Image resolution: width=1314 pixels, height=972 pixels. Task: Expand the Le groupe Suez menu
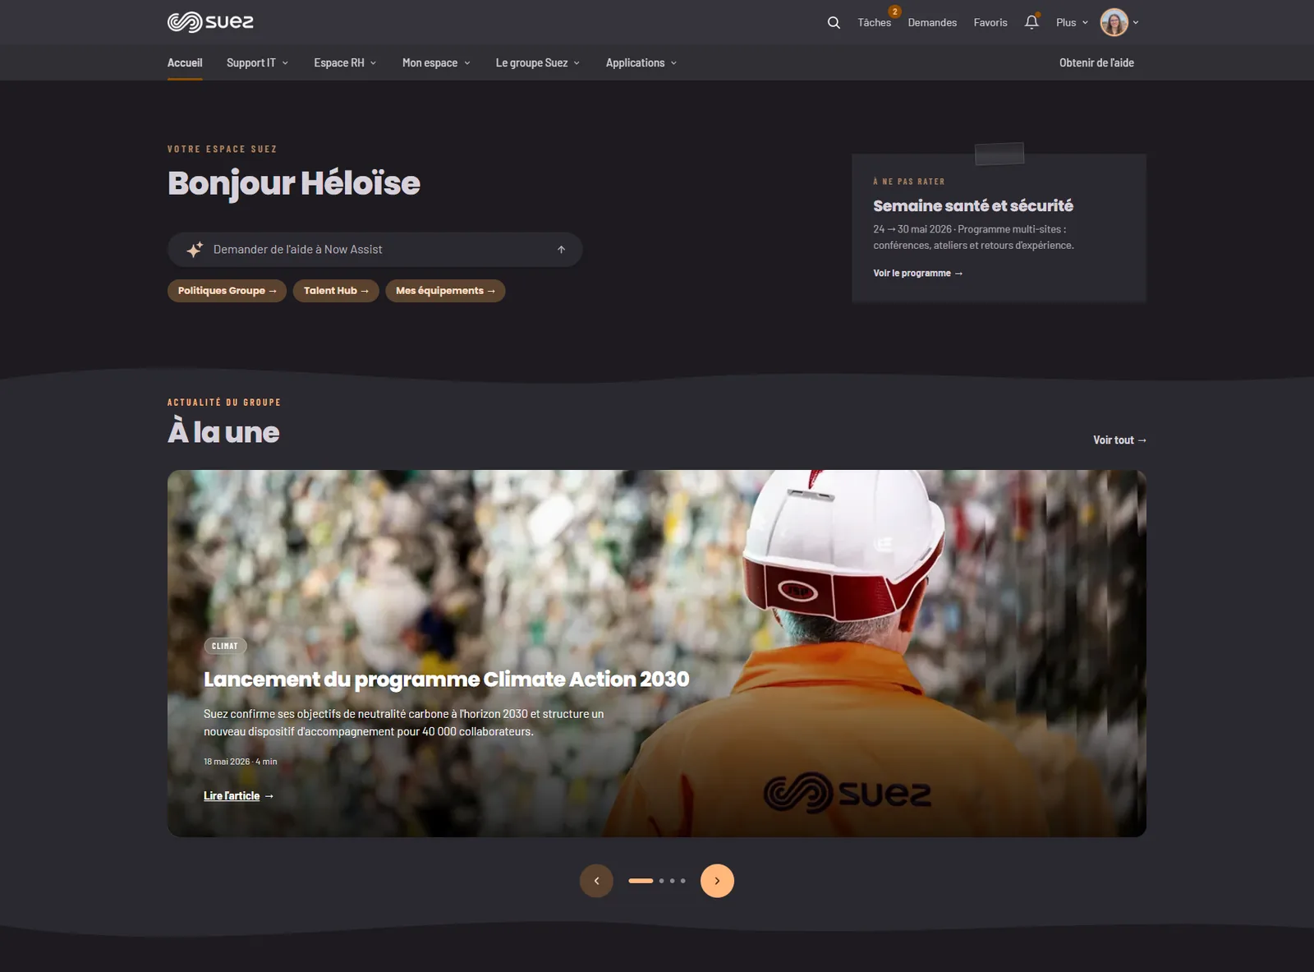click(537, 62)
